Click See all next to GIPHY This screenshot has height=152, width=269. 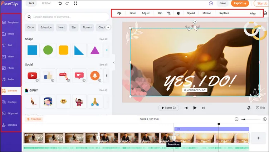click(103, 90)
